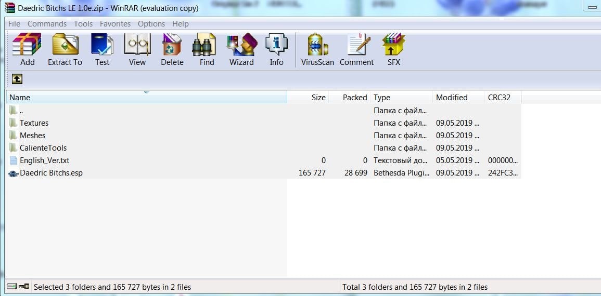Sort by the Size column header
The width and height of the screenshot is (601, 296).
(308, 98)
